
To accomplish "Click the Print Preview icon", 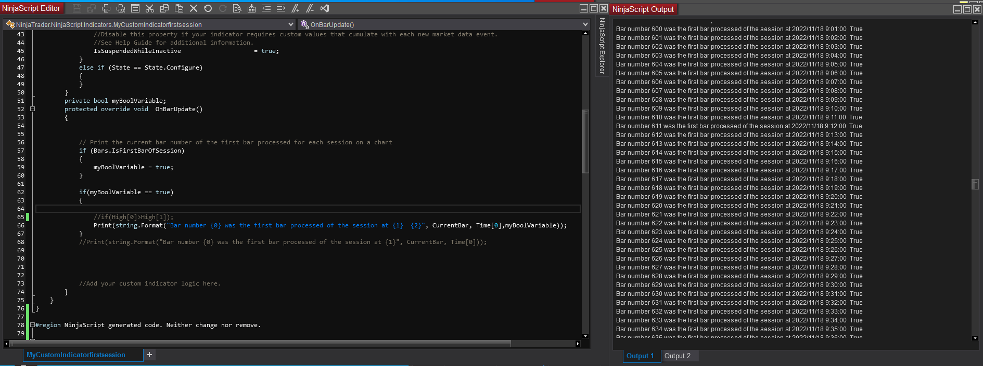I will pos(121,8).
